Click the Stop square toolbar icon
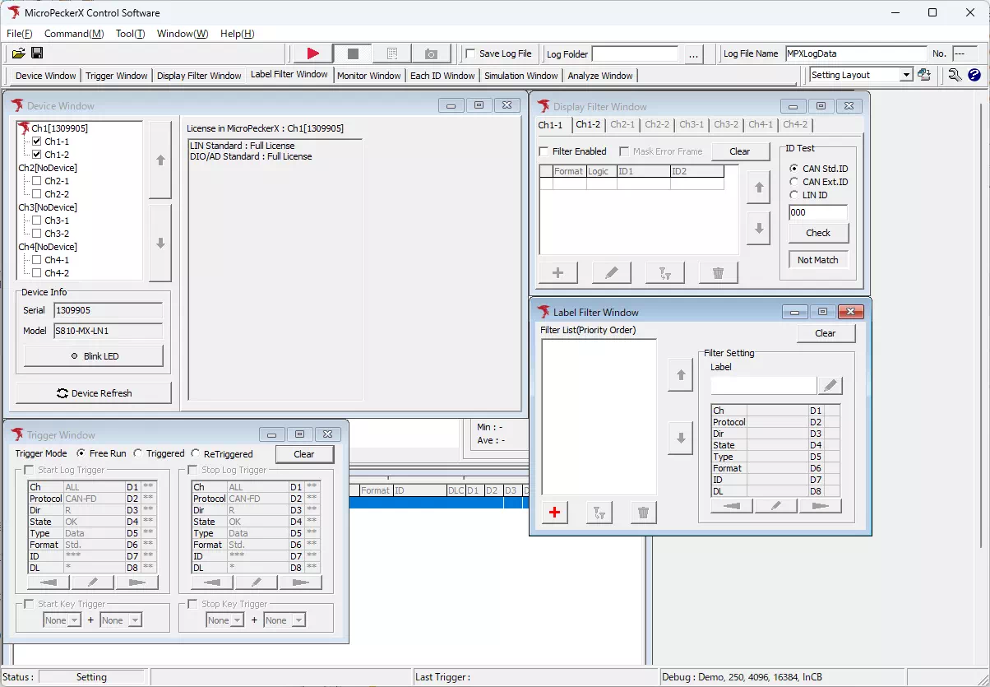 353,53
